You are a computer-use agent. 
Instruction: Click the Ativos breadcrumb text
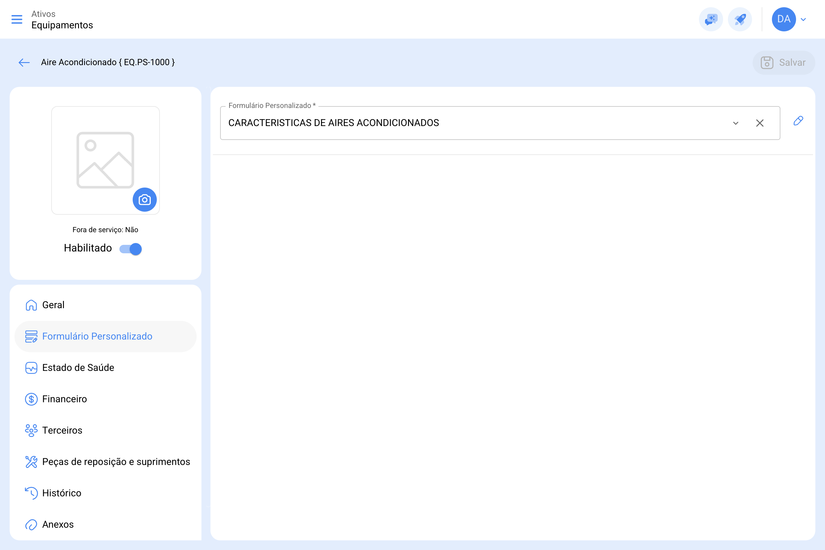(x=43, y=14)
